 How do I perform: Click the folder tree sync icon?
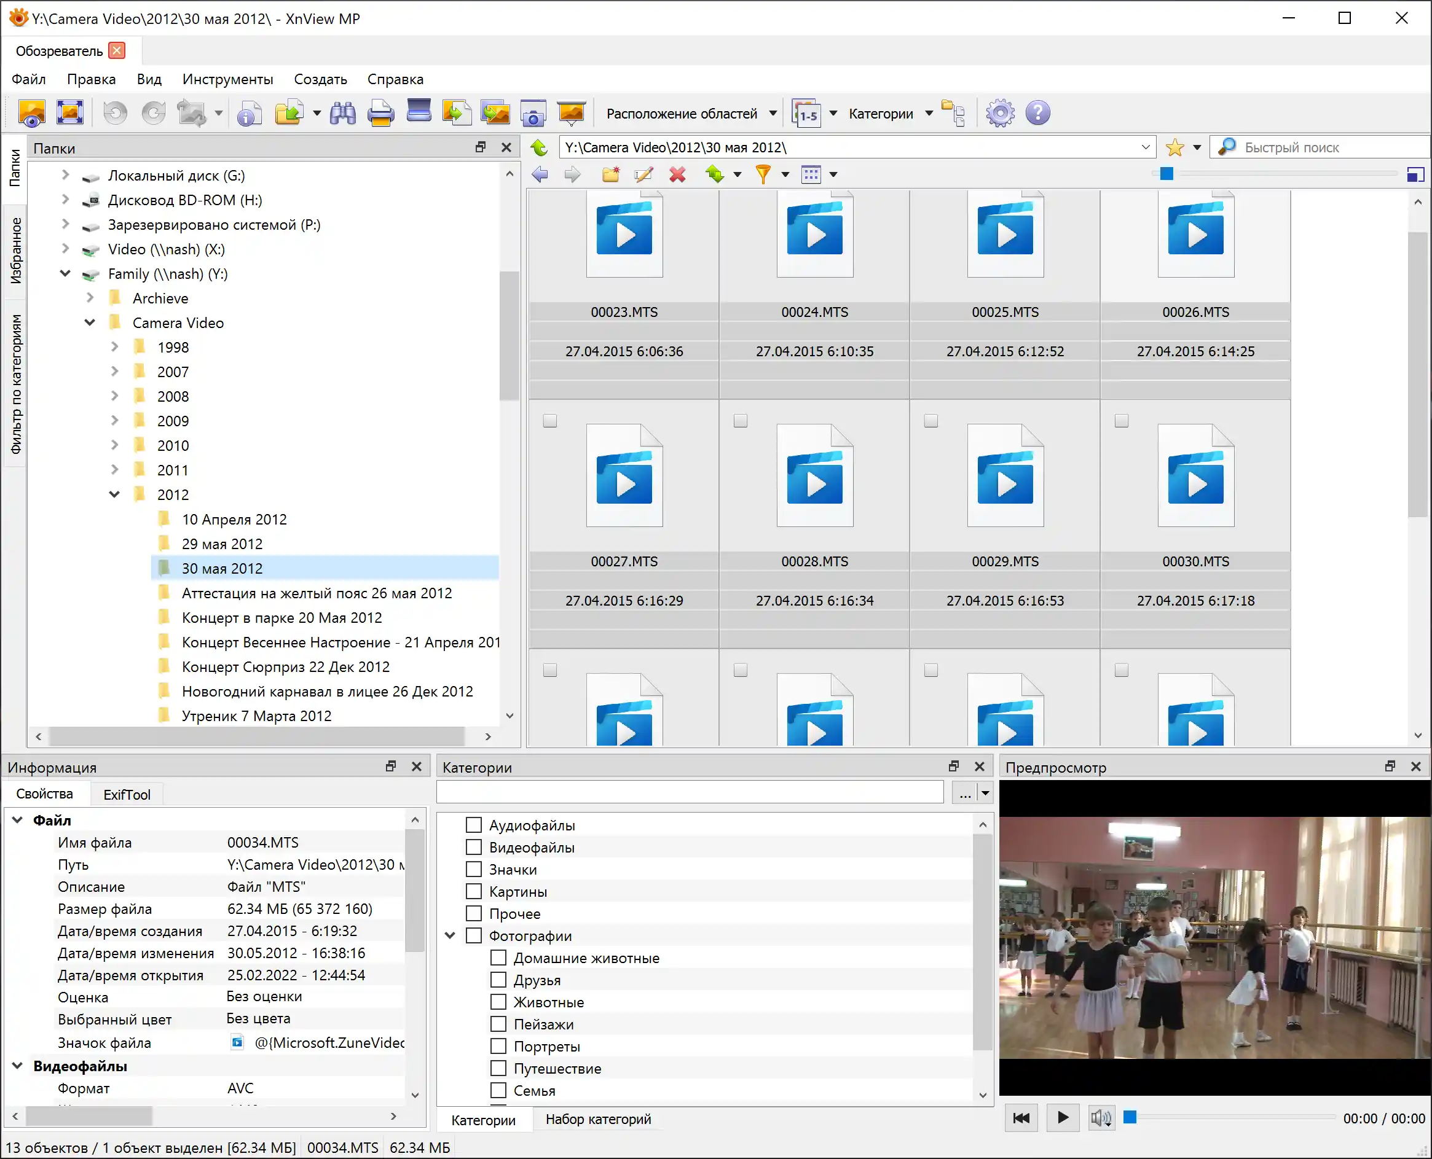coord(953,113)
